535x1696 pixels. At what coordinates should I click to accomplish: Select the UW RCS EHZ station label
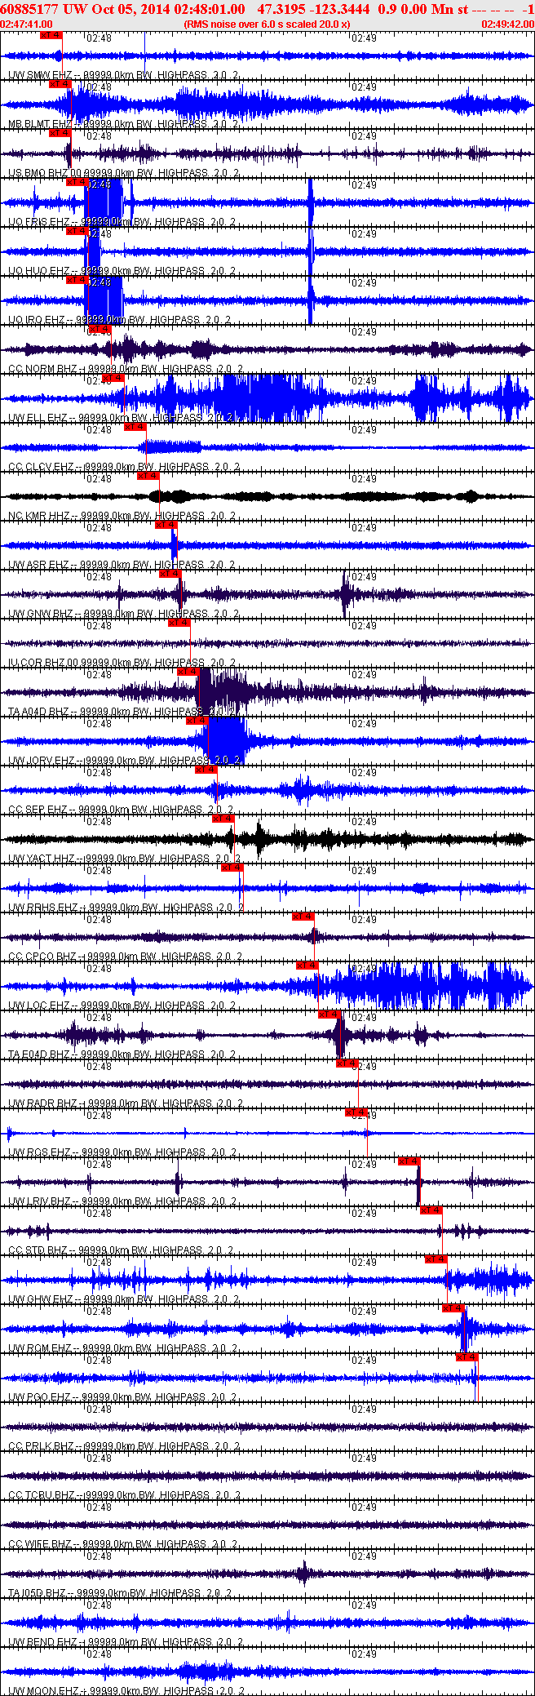pyautogui.click(x=122, y=1152)
